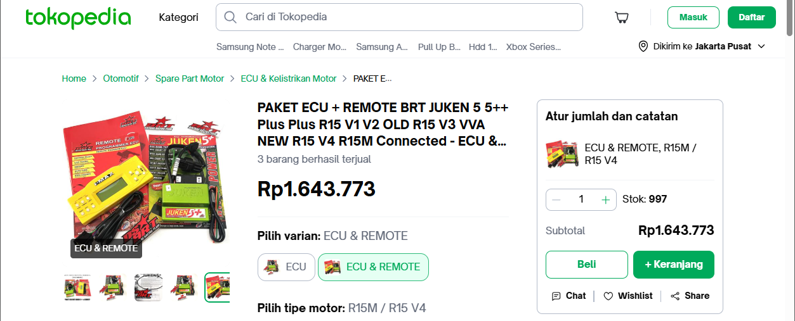The width and height of the screenshot is (795, 321).
Task: Go to Otomotif breadcrumb
Action: click(121, 79)
